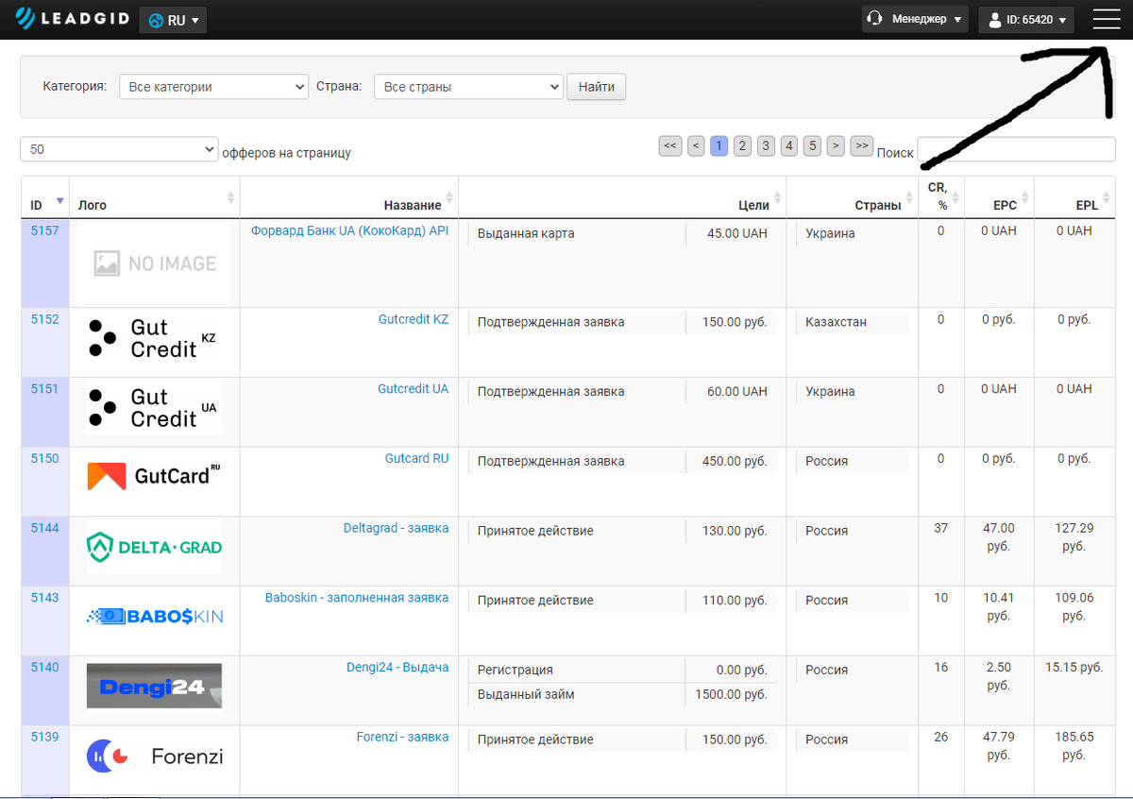
Task: Click the Dengi24 logo image
Action: click(155, 686)
